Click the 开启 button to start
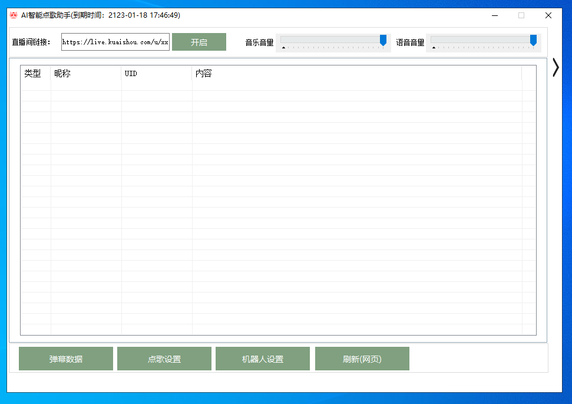The height and width of the screenshot is (404, 572). click(x=199, y=42)
